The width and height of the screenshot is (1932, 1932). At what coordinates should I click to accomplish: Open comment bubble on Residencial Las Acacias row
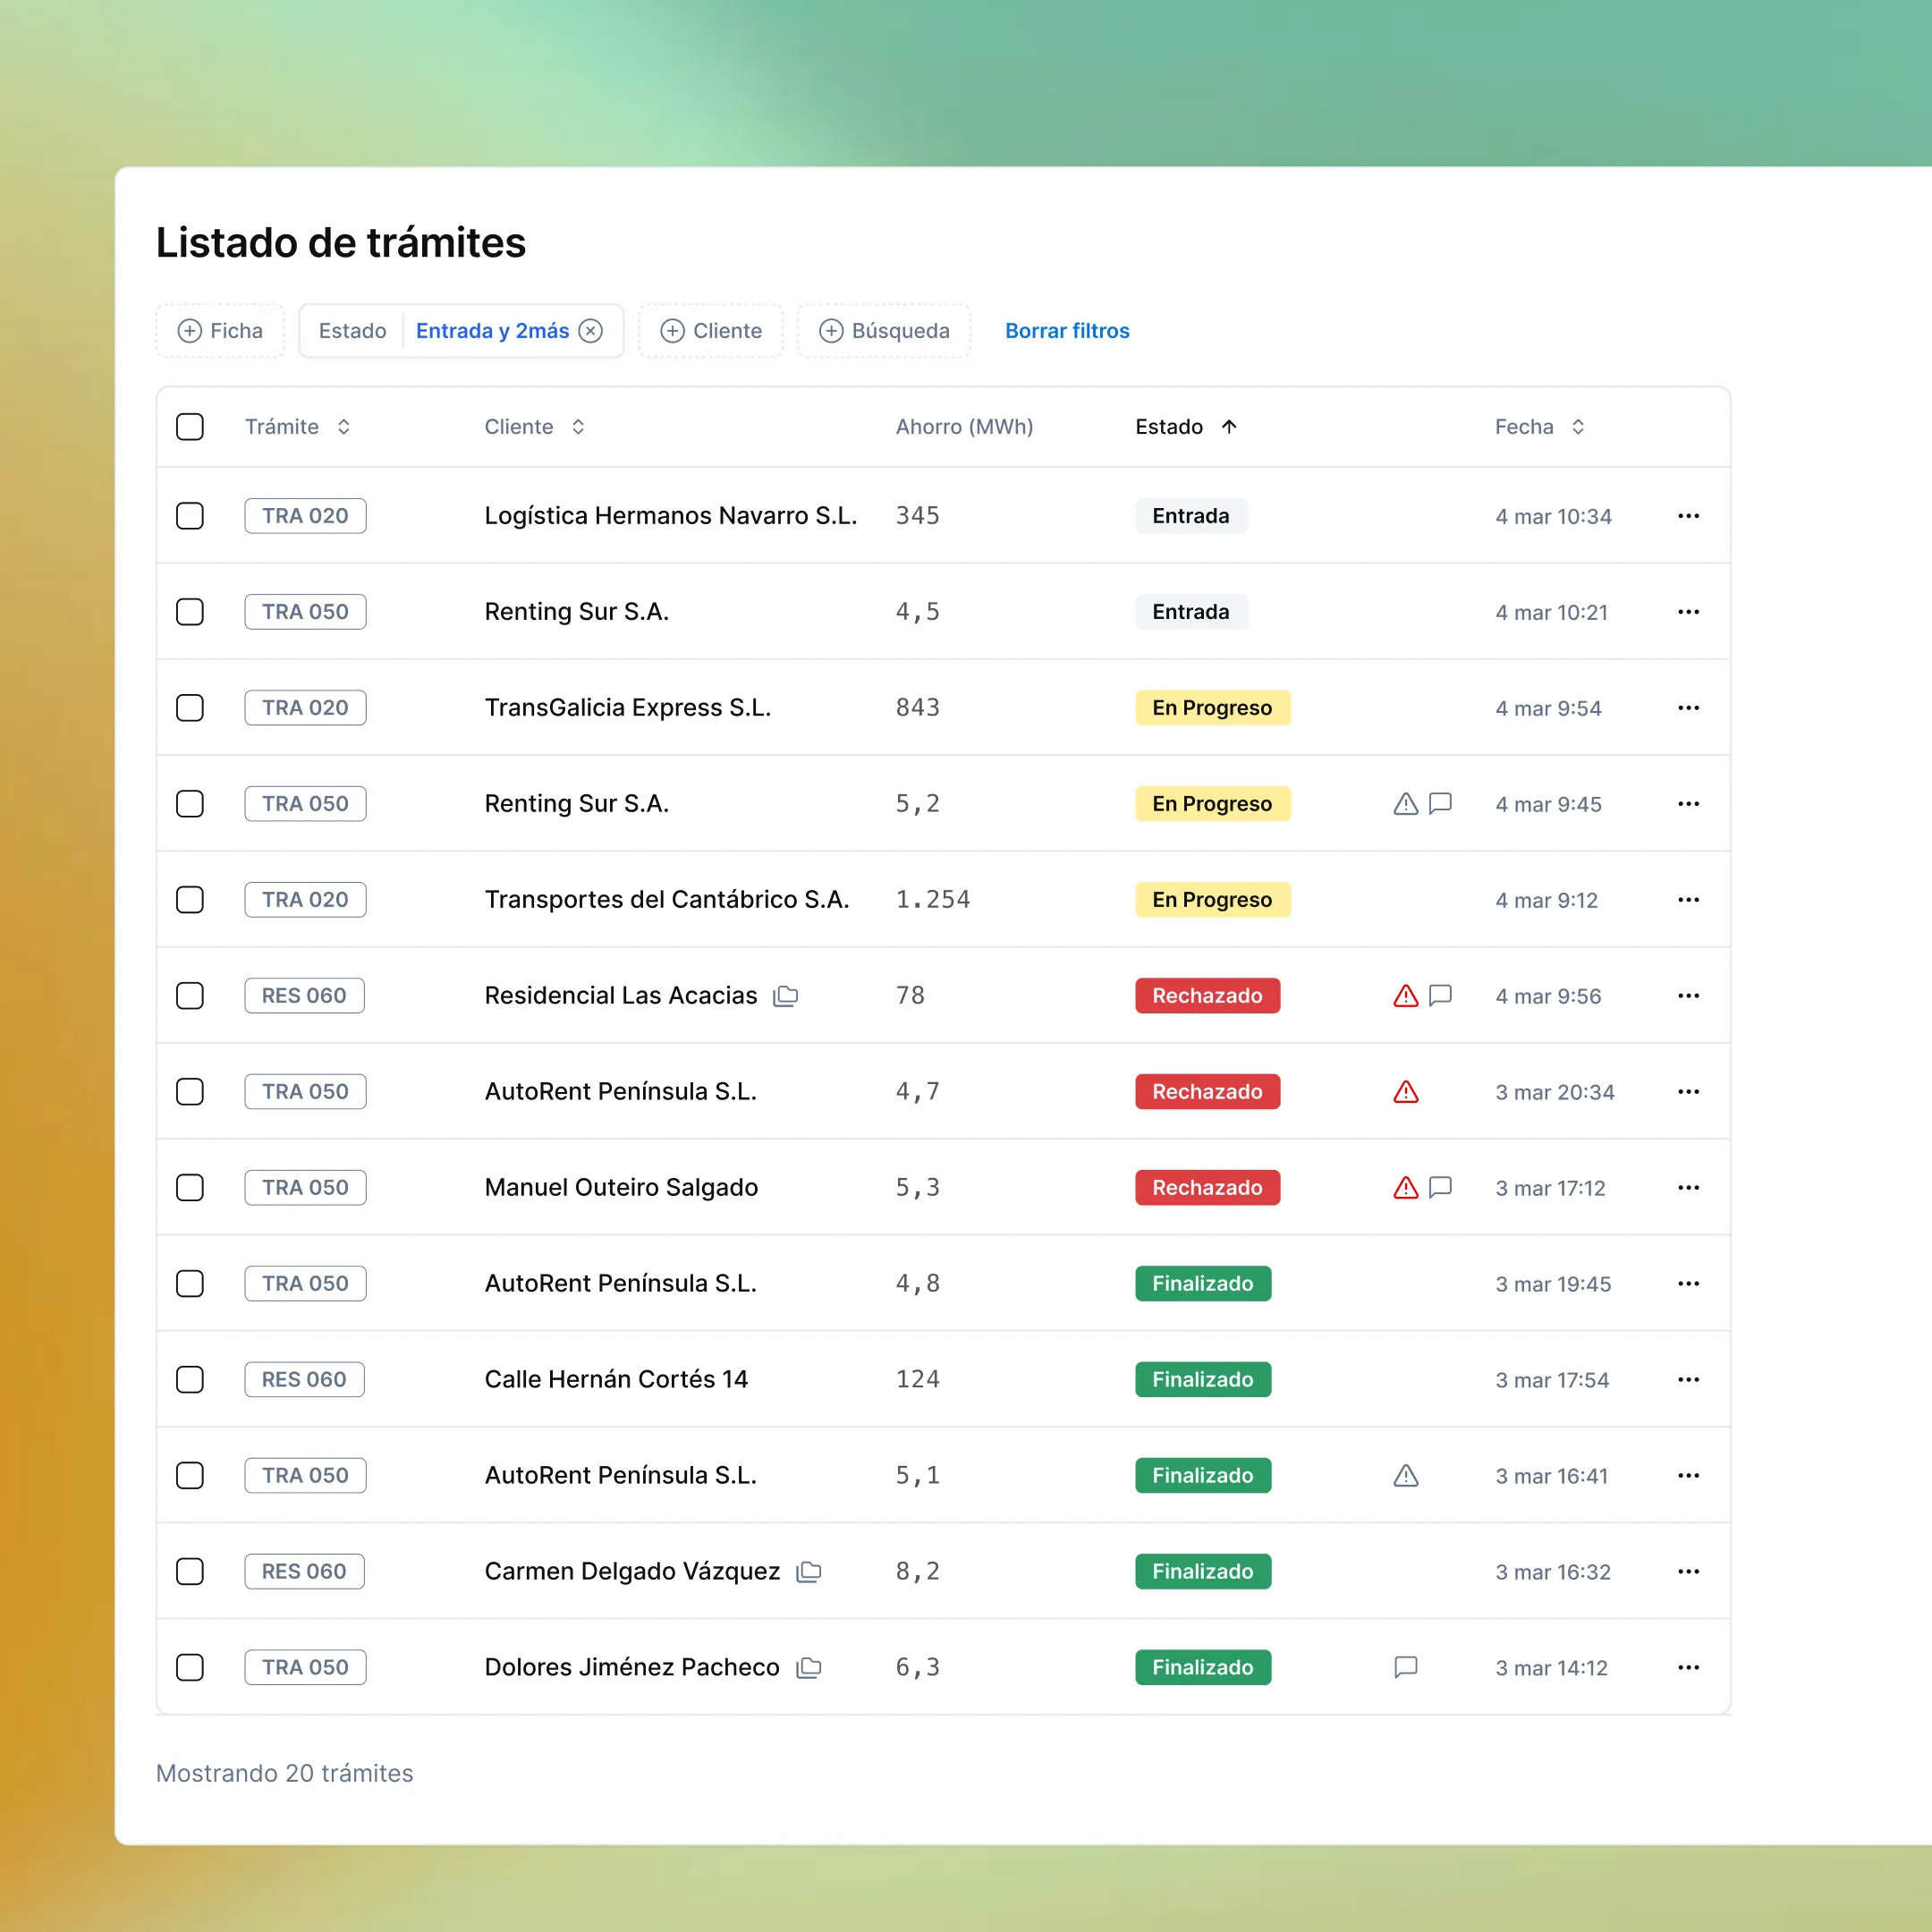point(1439,995)
